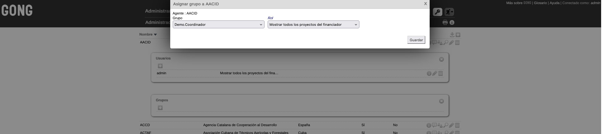
Task: Close the Usuarios panel with its X icon
Action: [441, 59]
